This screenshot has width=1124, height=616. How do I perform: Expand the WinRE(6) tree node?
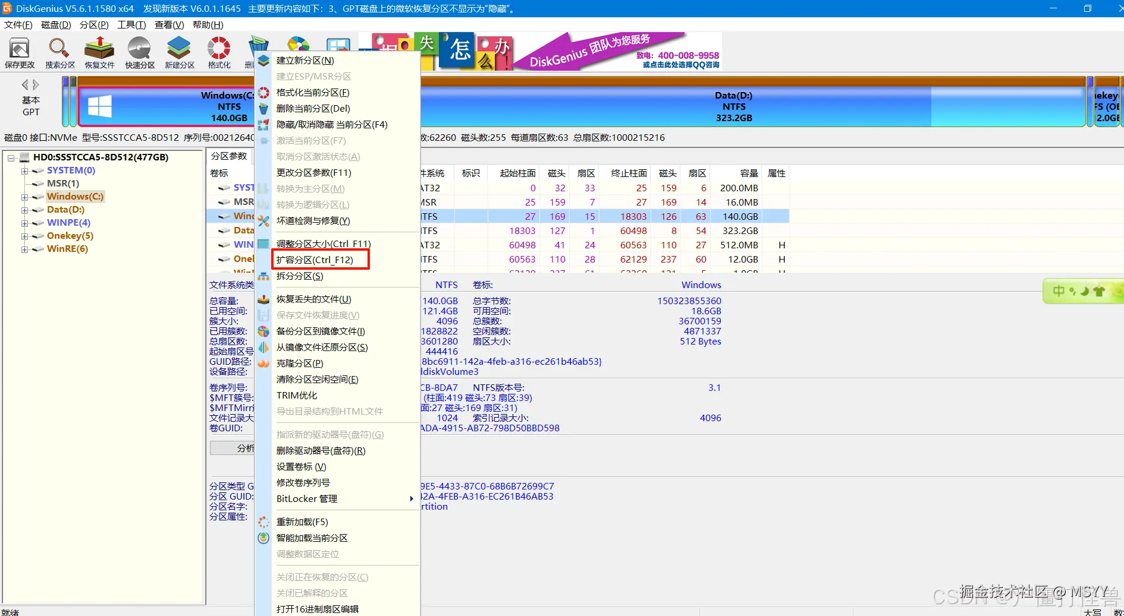(x=25, y=249)
